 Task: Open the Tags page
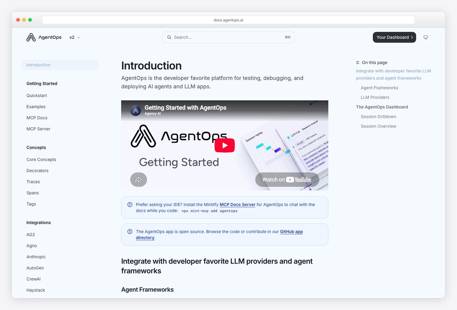31,204
